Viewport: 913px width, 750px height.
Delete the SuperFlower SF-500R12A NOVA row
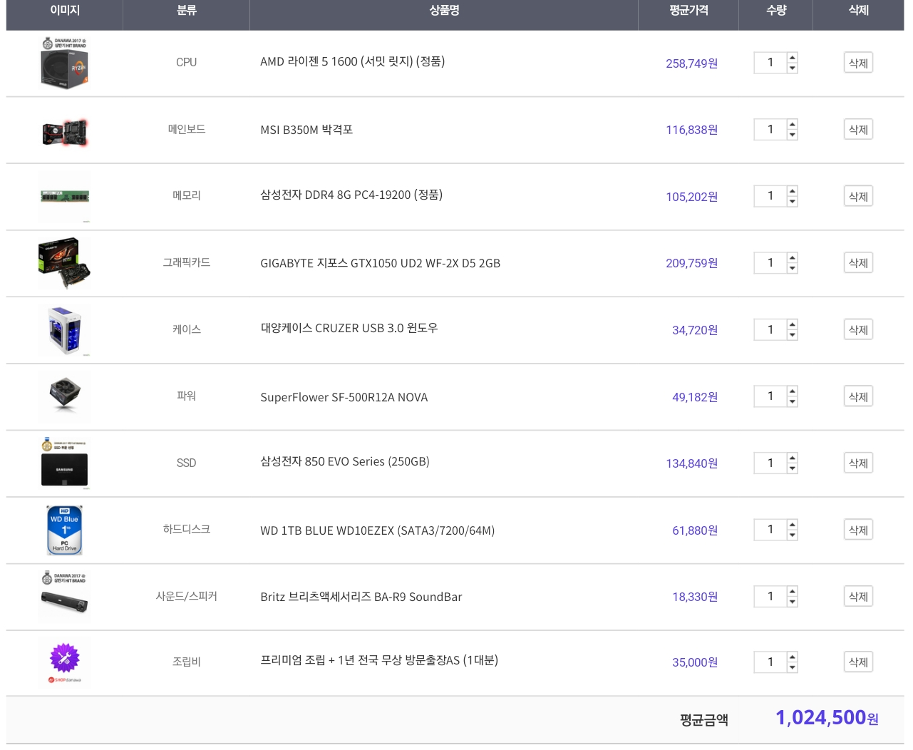(858, 396)
